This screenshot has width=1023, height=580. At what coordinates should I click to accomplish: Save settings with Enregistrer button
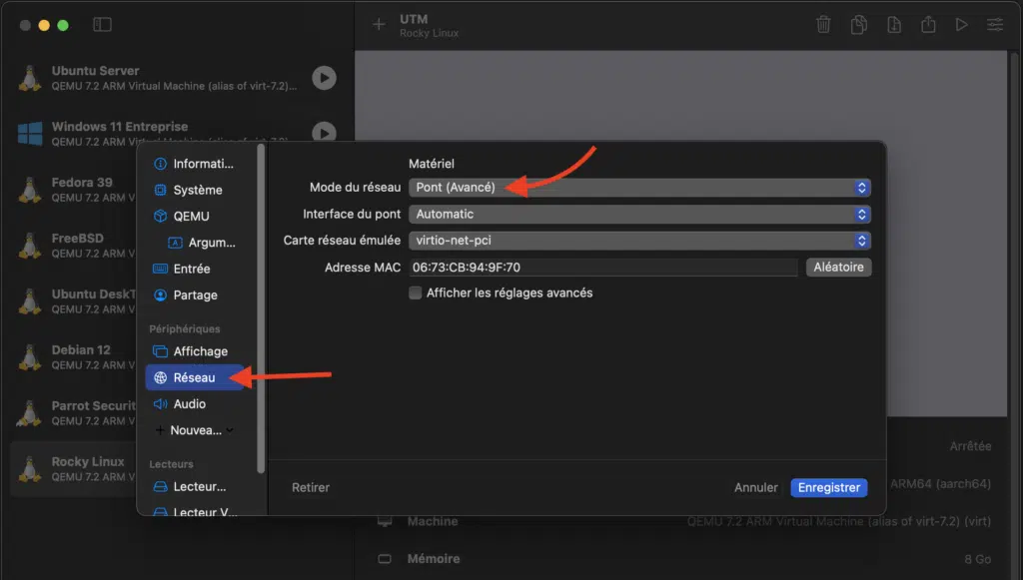(828, 487)
